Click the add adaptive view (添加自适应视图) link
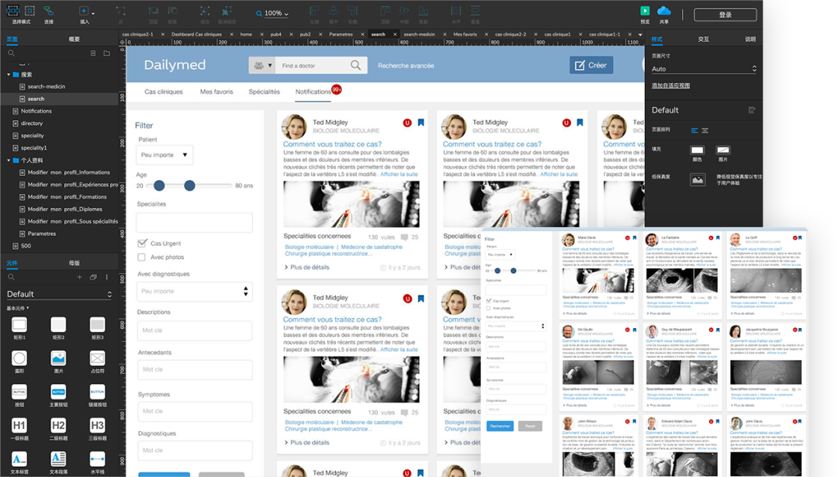This screenshot has width=838, height=477. pos(670,85)
